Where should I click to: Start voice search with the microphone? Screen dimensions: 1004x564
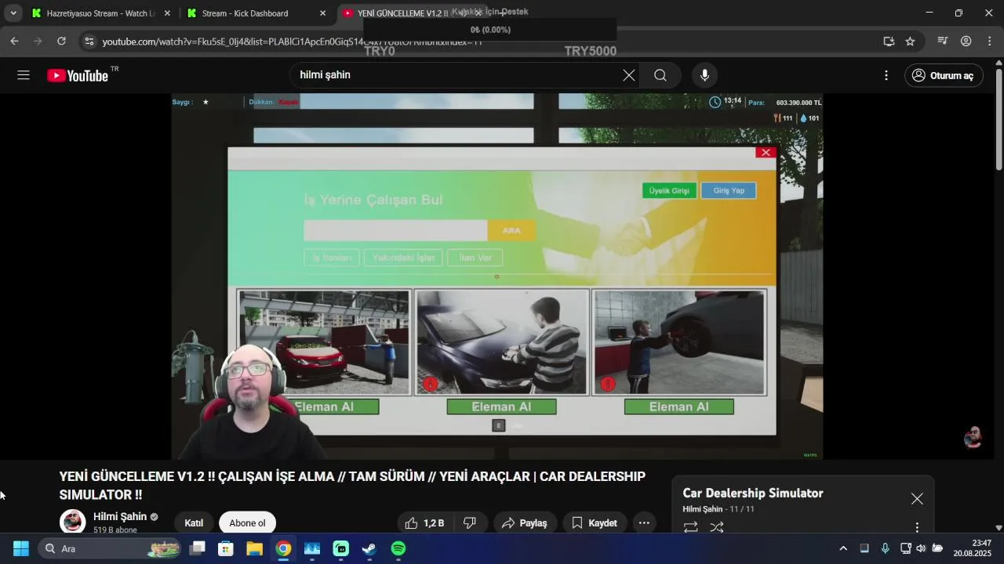tap(704, 75)
